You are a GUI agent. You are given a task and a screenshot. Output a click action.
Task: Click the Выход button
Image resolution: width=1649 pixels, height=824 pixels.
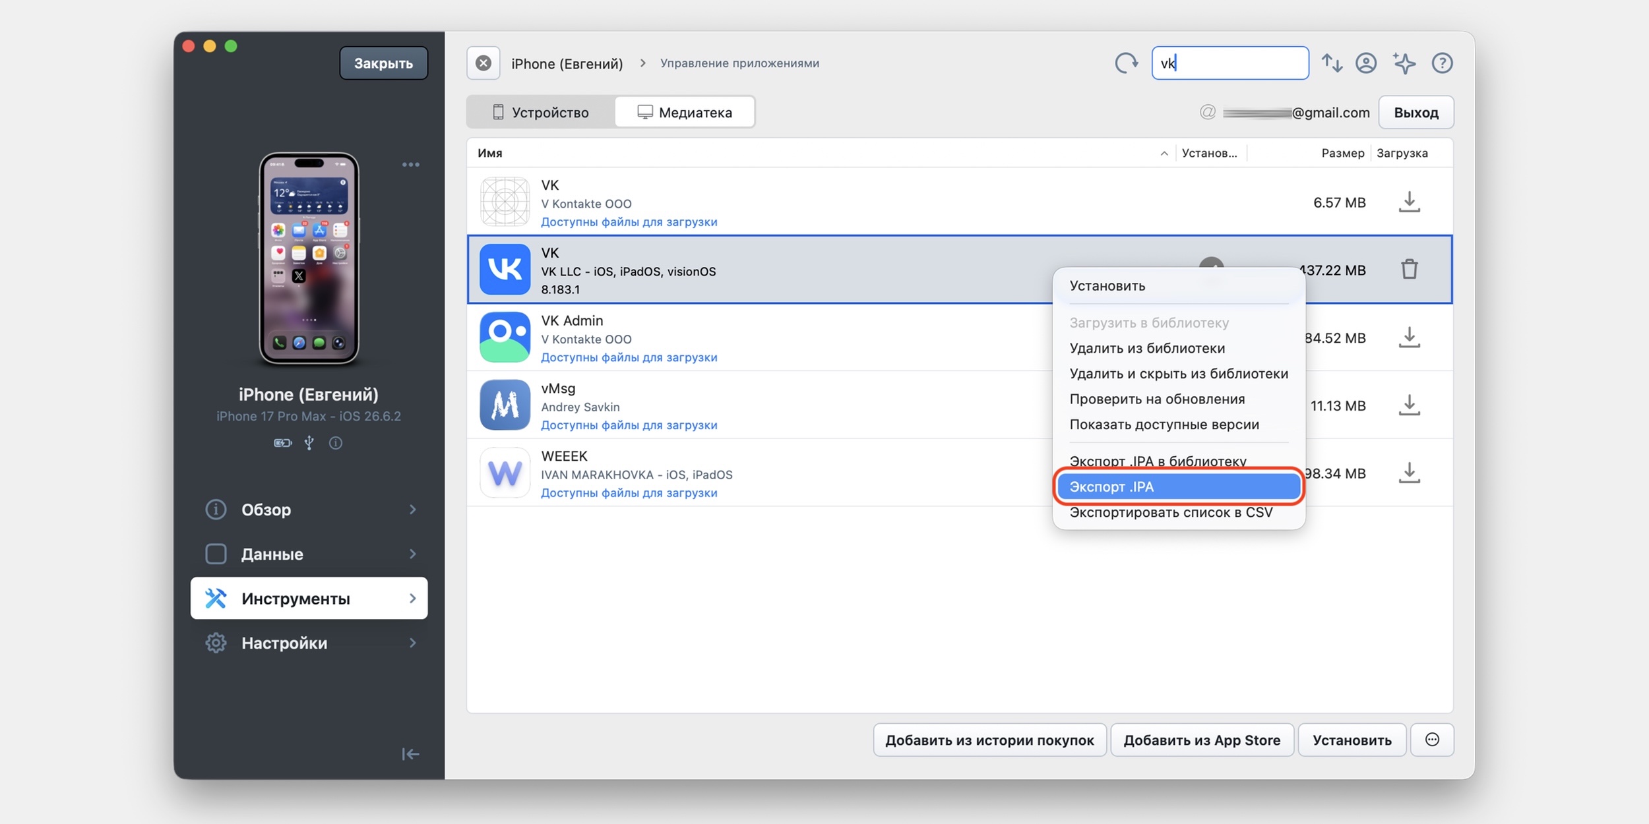(x=1416, y=113)
